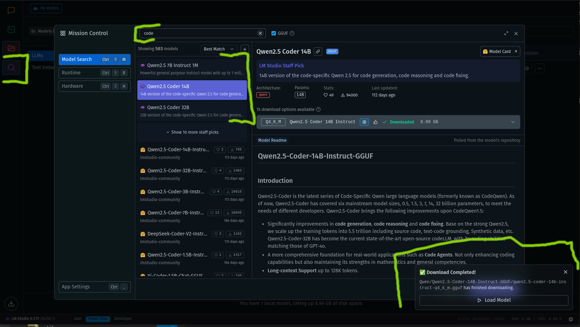
Task: Open the Developer terminal sidebar icon
Action: point(11,29)
